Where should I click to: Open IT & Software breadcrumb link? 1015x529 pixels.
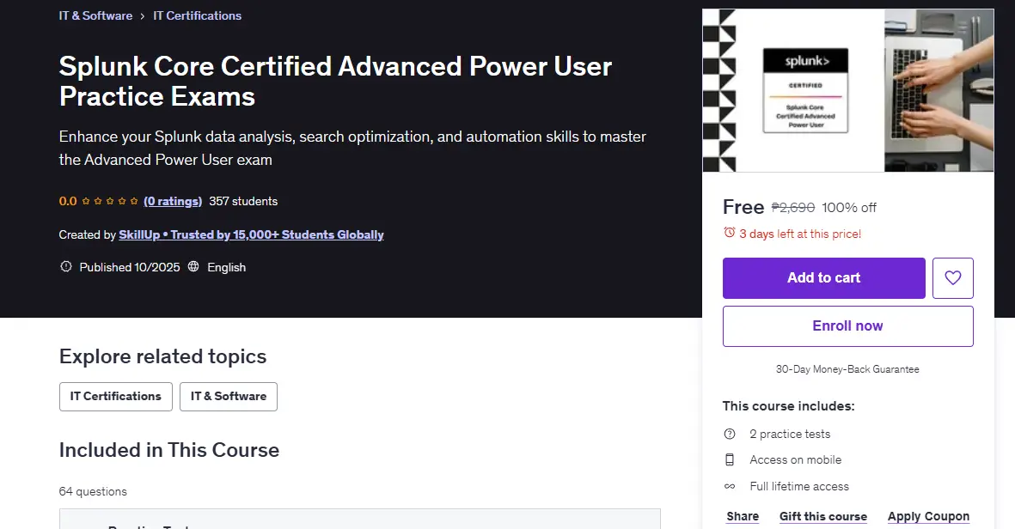coord(95,15)
